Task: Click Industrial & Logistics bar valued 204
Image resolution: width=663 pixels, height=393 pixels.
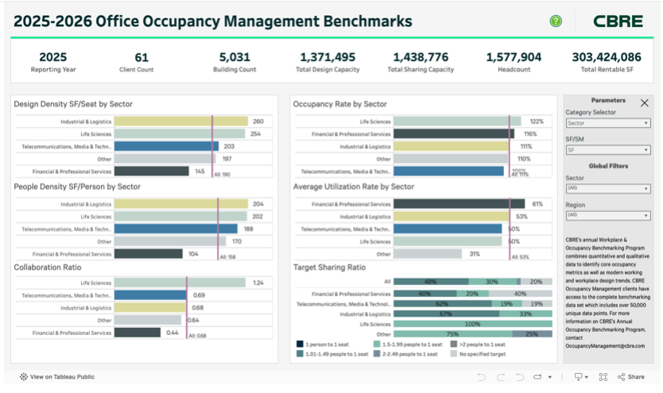Action: click(181, 204)
